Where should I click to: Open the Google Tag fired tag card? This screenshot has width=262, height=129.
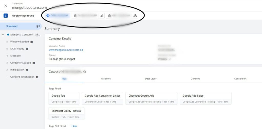coord(64,98)
